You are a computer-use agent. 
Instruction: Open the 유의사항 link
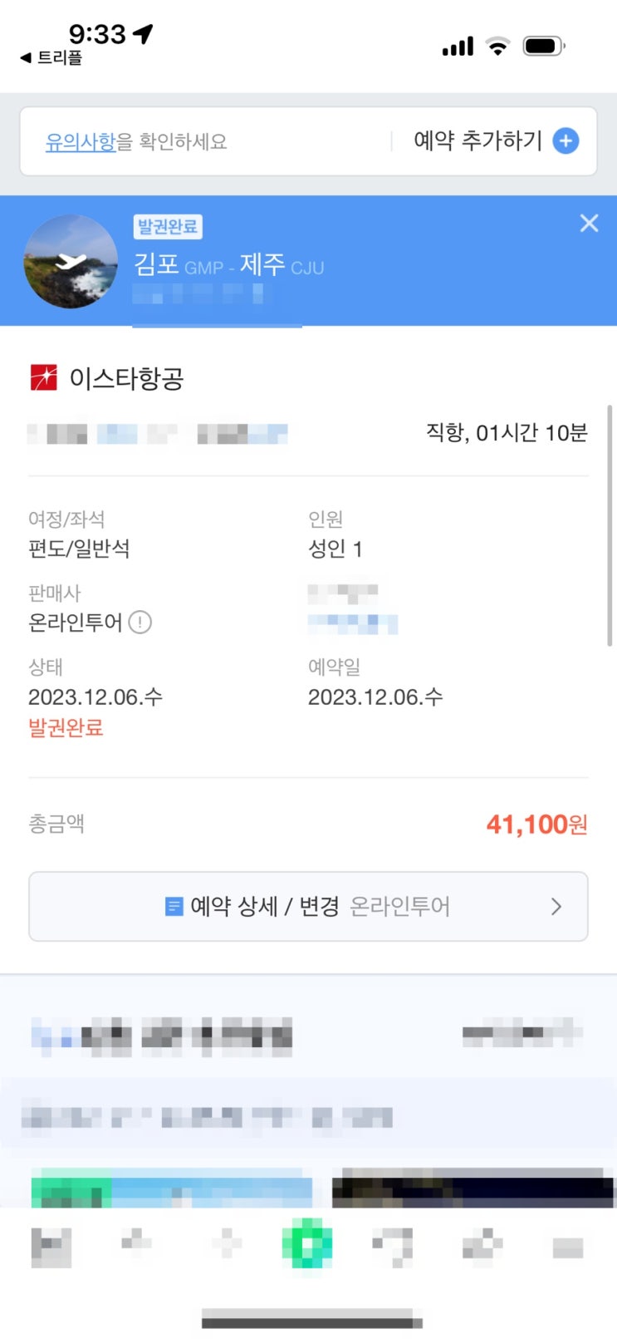pyautogui.click(x=80, y=142)
